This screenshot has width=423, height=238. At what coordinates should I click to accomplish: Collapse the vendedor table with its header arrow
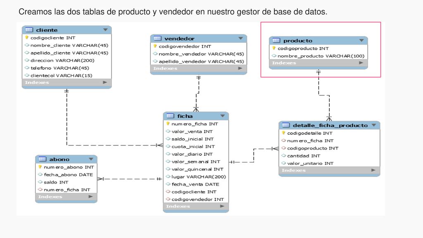point(241,38)
